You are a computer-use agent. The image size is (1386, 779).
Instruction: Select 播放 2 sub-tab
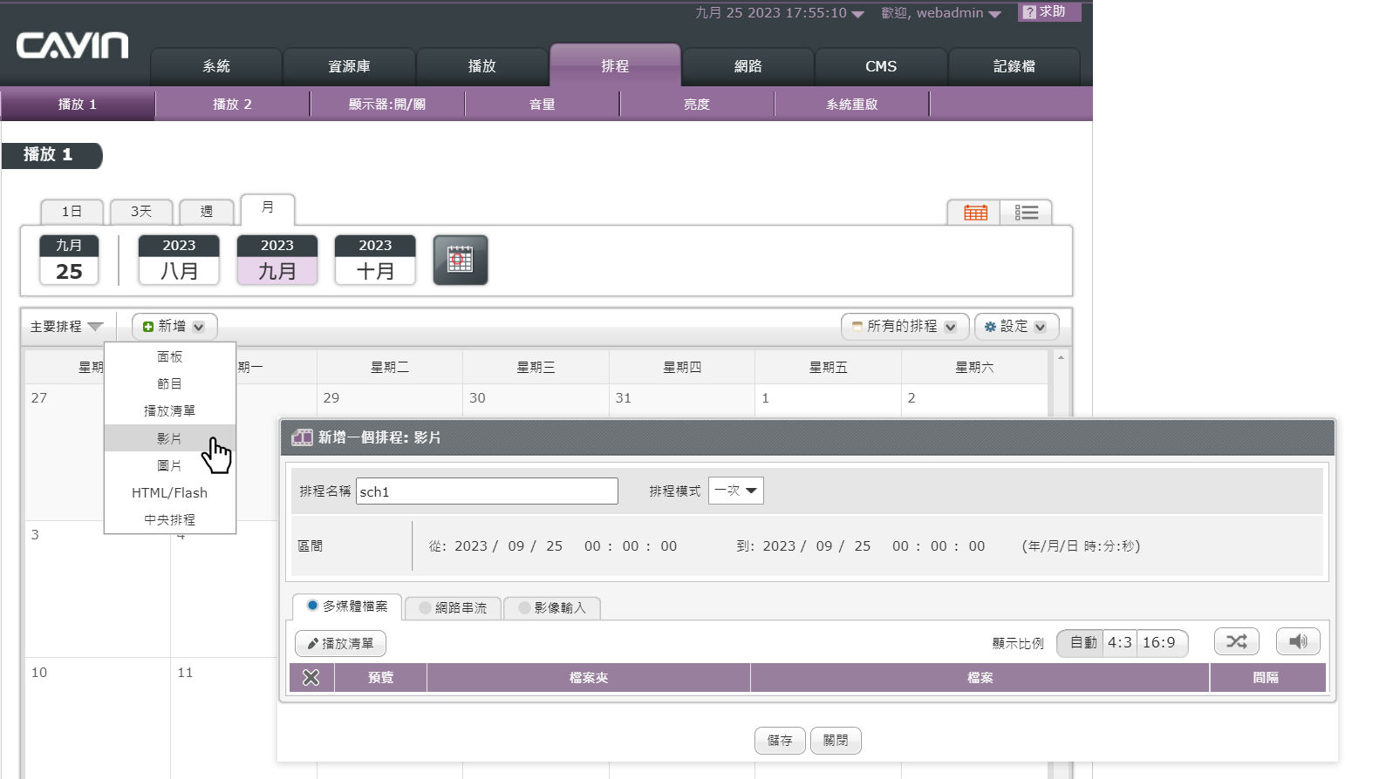[x=232, y=105]
